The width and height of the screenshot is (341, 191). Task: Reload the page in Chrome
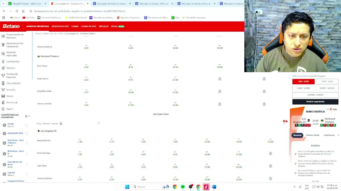click(x=17, y=11)
